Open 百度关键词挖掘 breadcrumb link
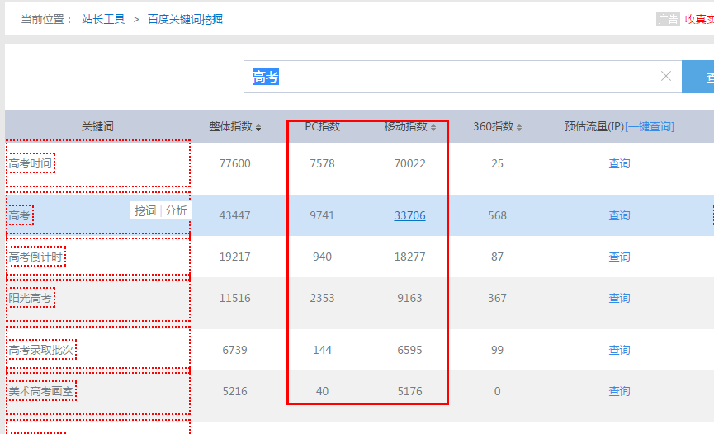 click(185, 19)
